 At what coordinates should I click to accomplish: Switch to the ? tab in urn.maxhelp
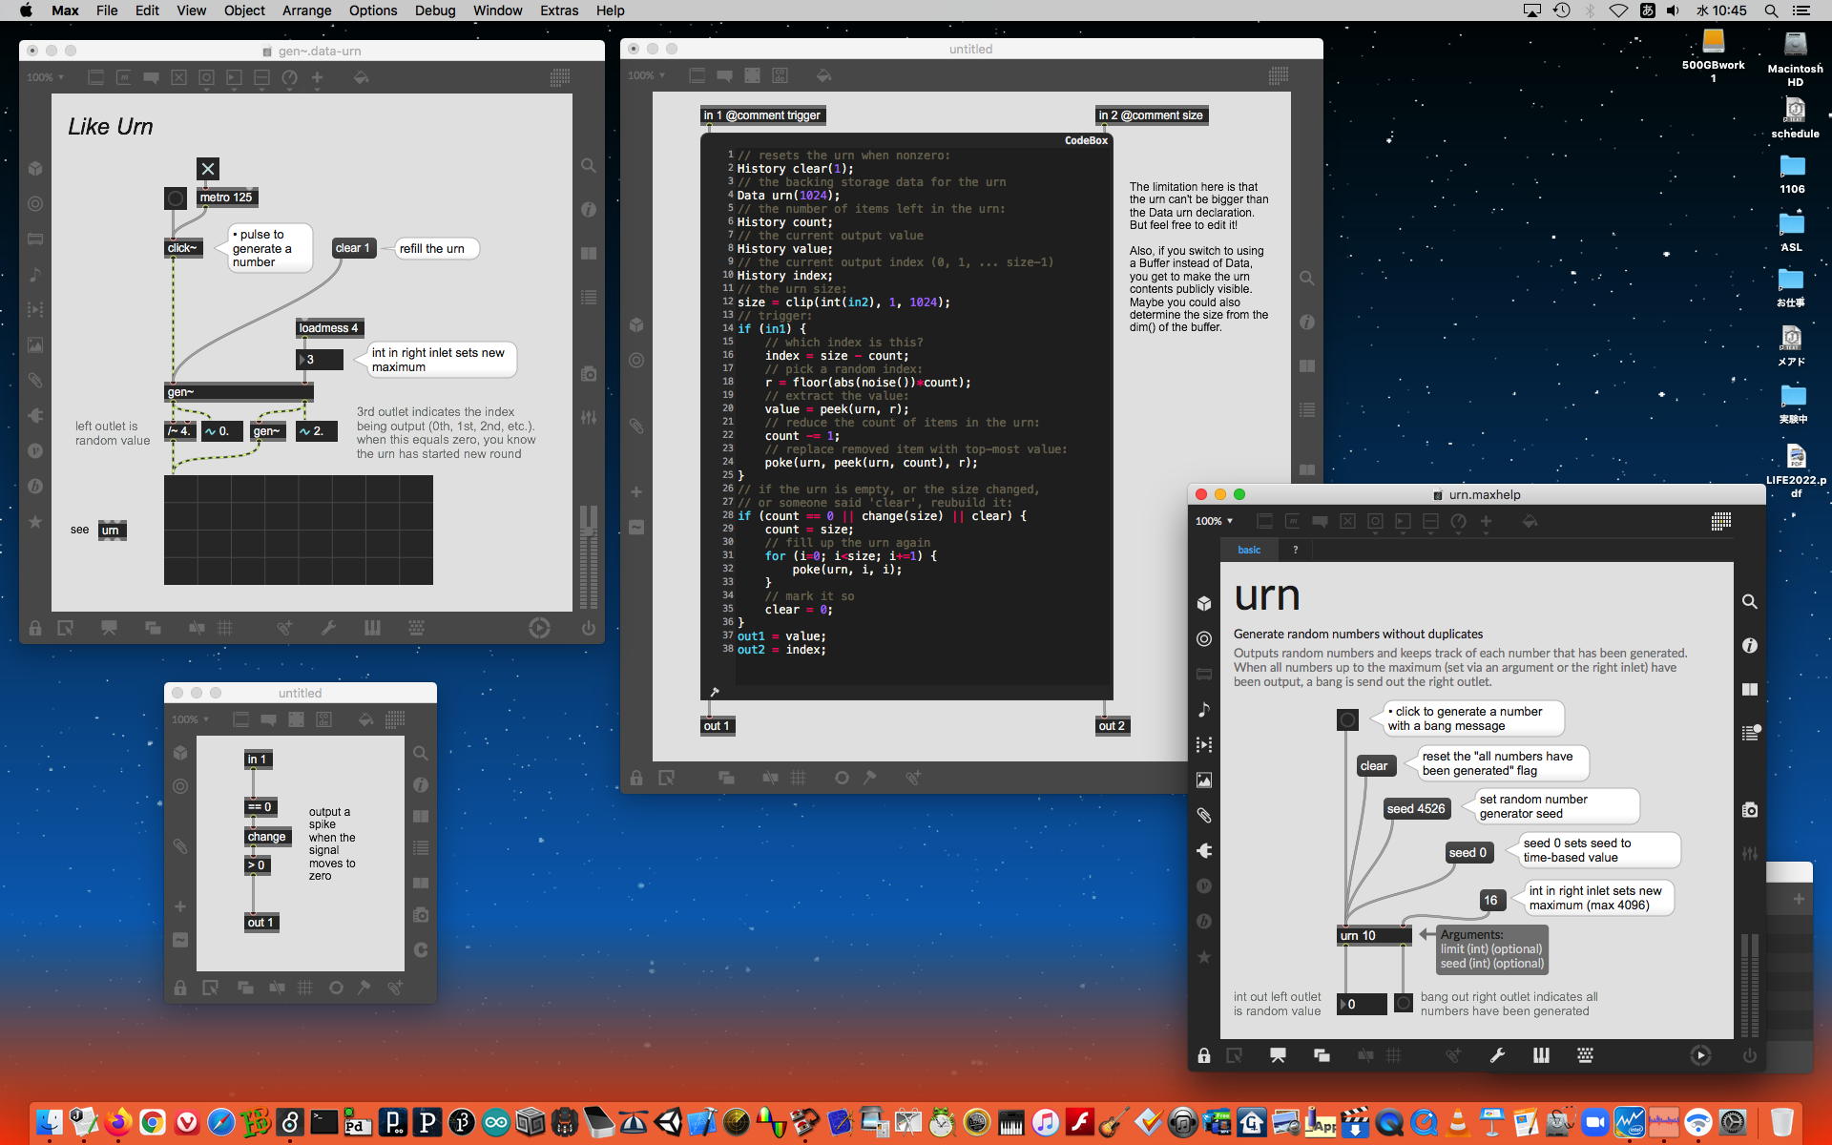(1295, 550)
